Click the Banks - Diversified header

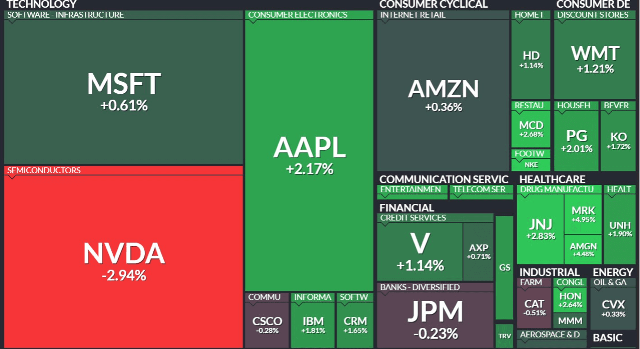420,287
